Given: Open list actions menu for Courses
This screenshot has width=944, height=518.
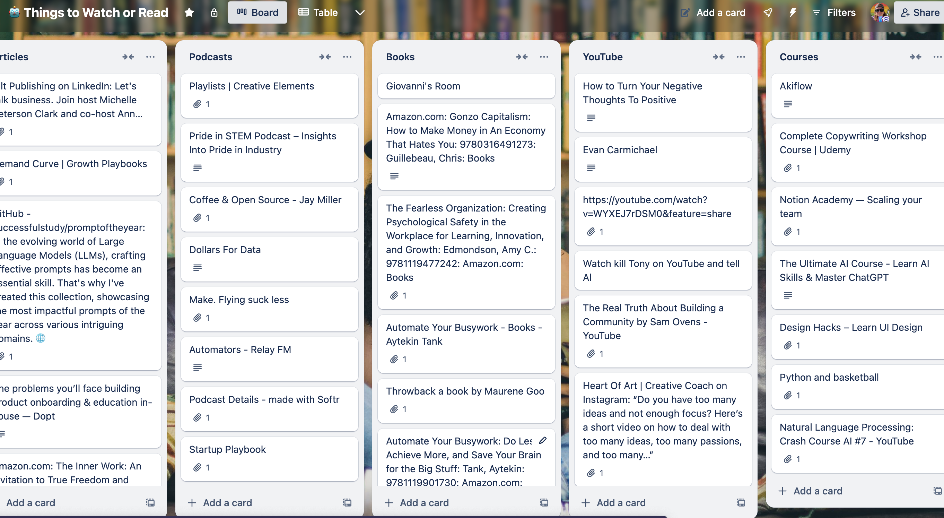Looking at the screenshot, I should point(938,57).
